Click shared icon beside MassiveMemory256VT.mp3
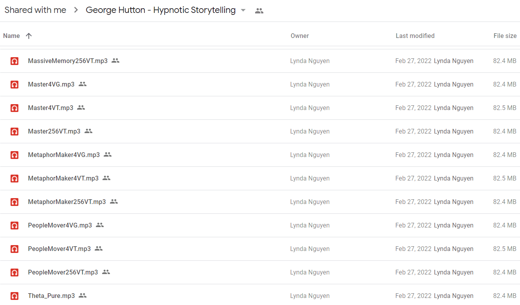This screenshot has height=305, width=520. (x=115, y=61)
